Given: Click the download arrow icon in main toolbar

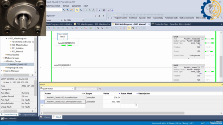Looking at the screenshot, I should (x=94, y=10).
